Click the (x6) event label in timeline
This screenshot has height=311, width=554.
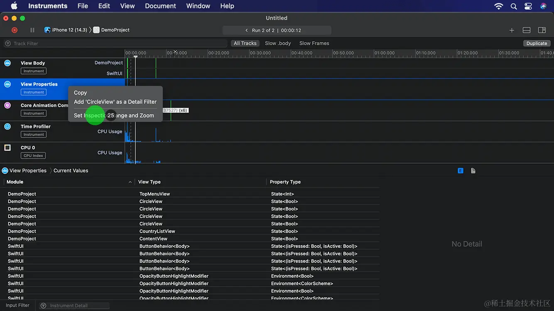click(183, 110)
